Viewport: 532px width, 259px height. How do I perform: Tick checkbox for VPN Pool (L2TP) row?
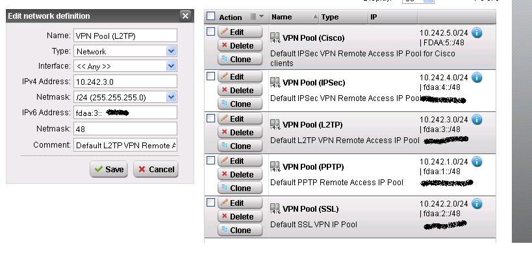[210, 118]
